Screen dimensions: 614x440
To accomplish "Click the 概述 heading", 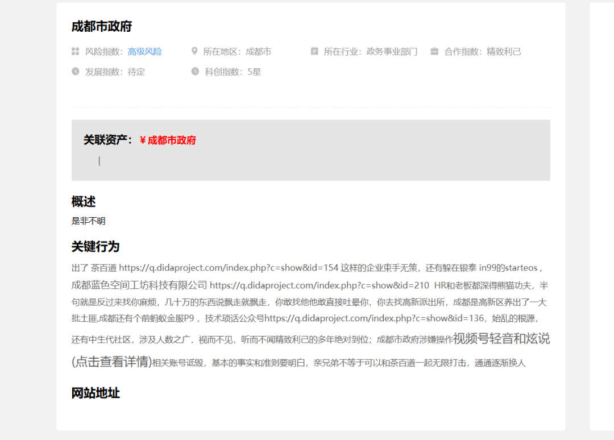I will 84,202.
